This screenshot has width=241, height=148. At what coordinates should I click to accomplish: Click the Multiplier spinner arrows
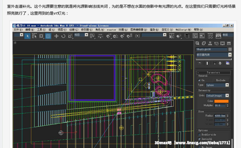(228, 105)
